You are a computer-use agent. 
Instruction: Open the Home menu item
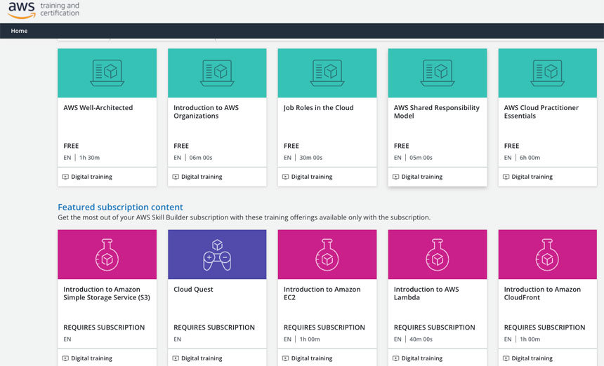(x=20, y=31)
